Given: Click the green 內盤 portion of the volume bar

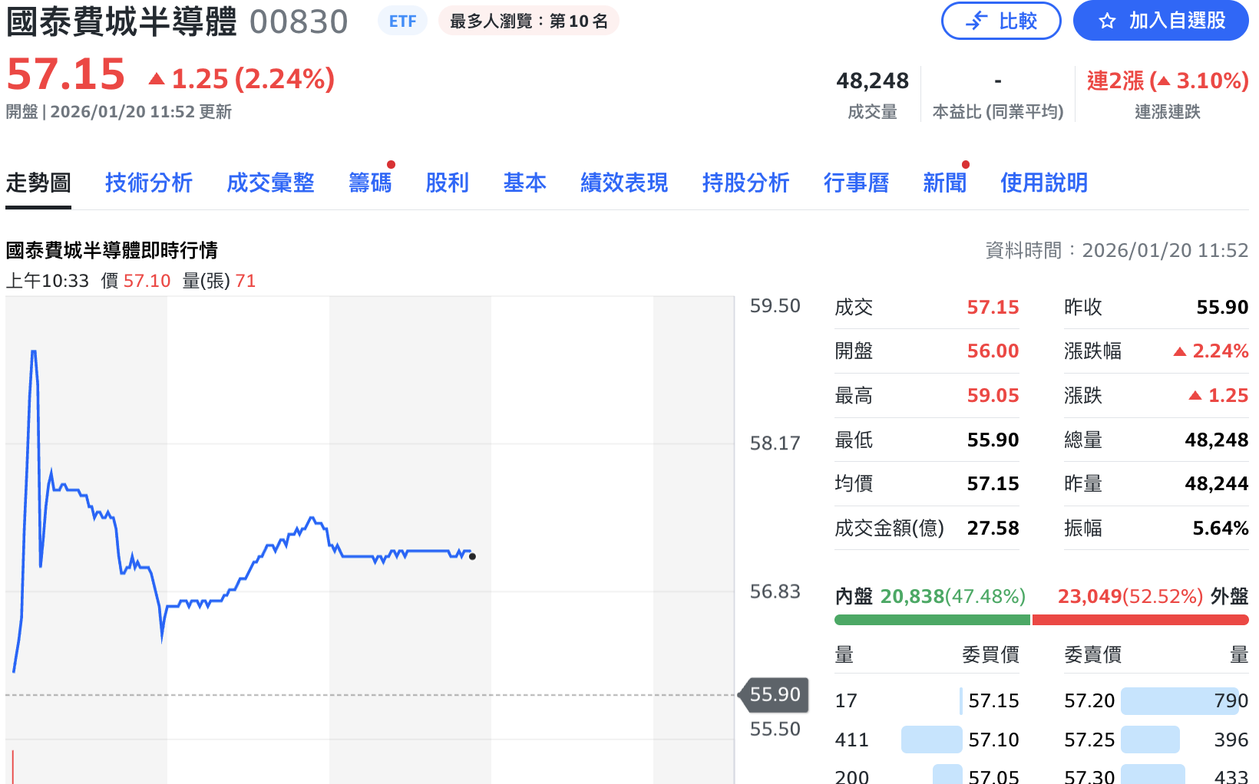Looking at the screenshot, I should 931,618.
